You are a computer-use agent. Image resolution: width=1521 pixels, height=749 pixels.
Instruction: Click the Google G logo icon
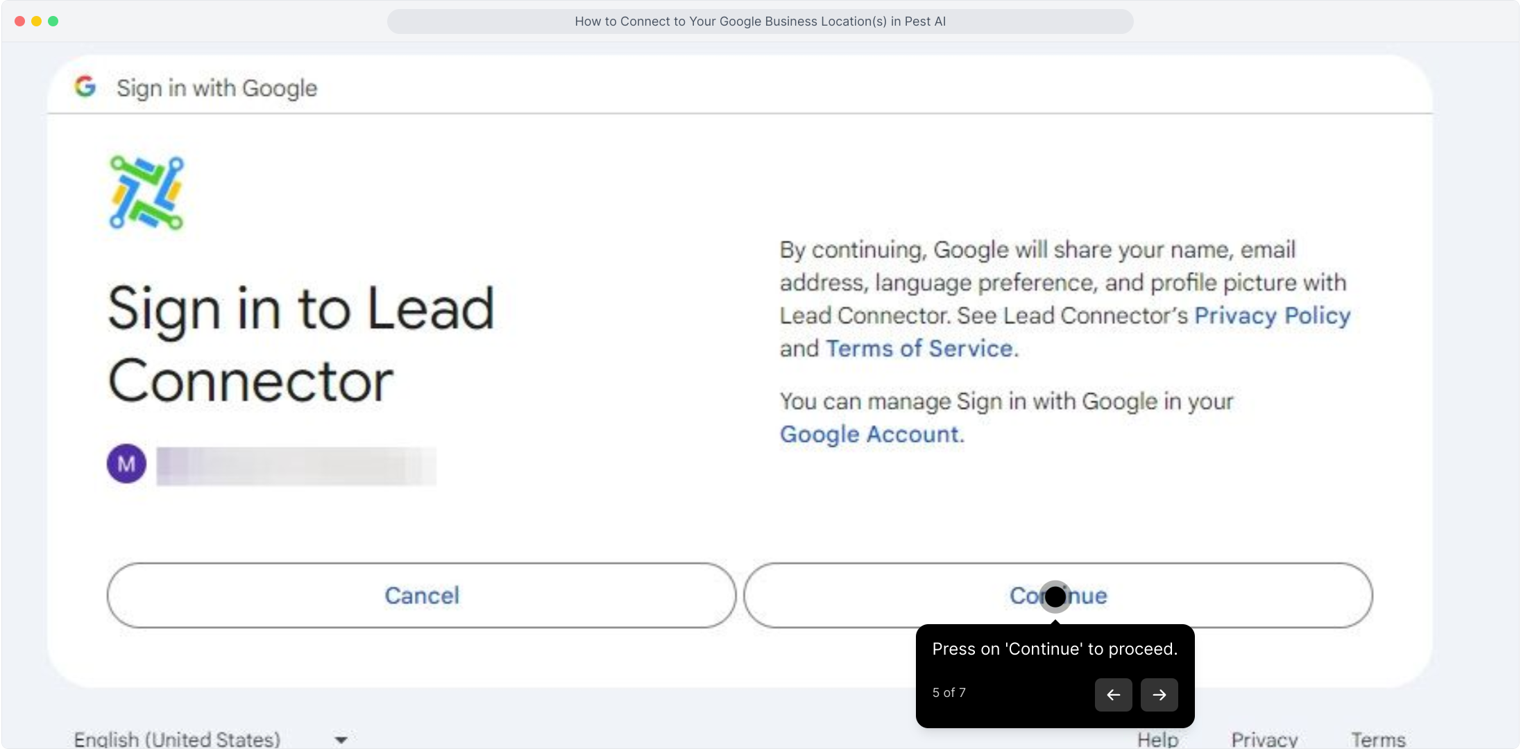[85, 87]
